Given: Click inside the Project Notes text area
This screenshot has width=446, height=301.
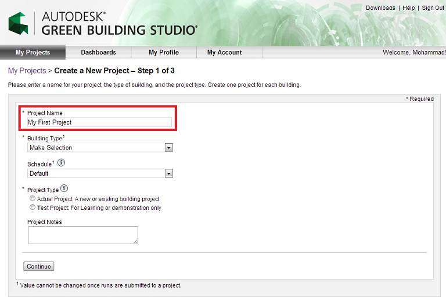Looking at the screenshot, I should (x=83, y=235).
